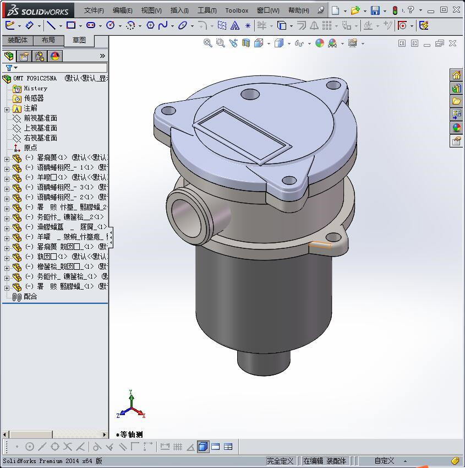Open the Edit Appearance color ball

click(319, 43)
